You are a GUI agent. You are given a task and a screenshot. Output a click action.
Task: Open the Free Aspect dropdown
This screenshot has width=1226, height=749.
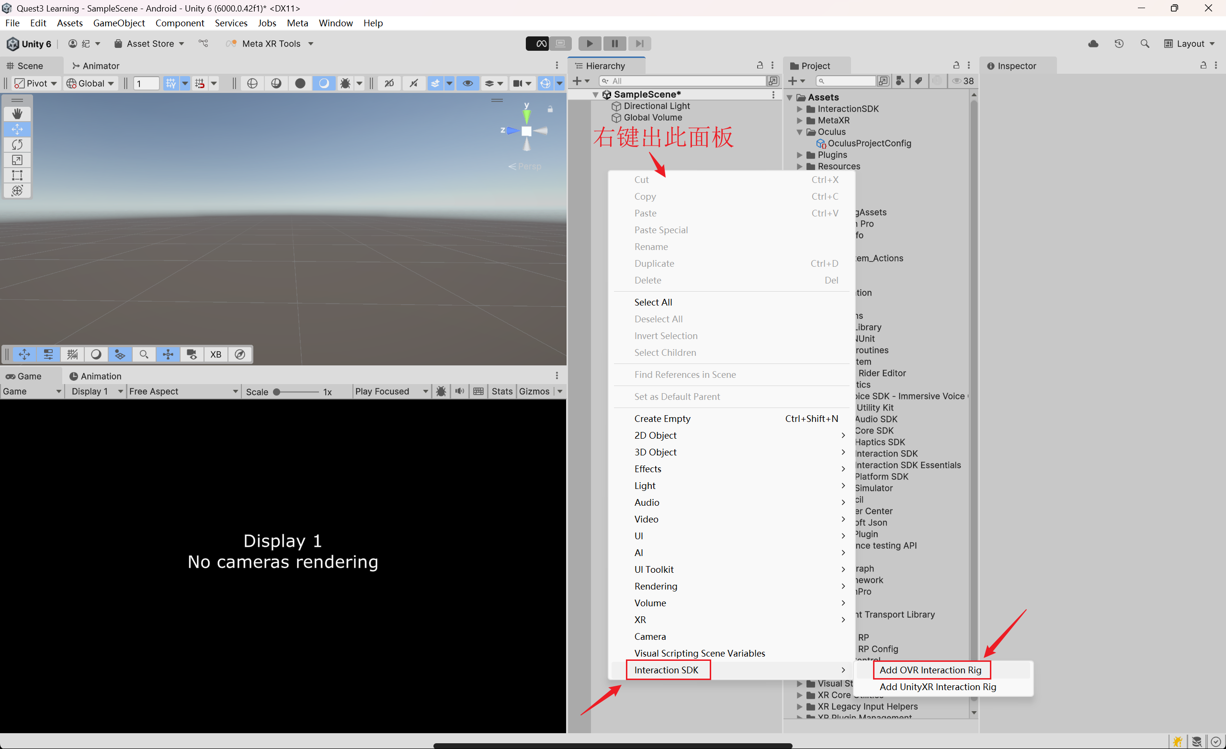click(183, 392)
